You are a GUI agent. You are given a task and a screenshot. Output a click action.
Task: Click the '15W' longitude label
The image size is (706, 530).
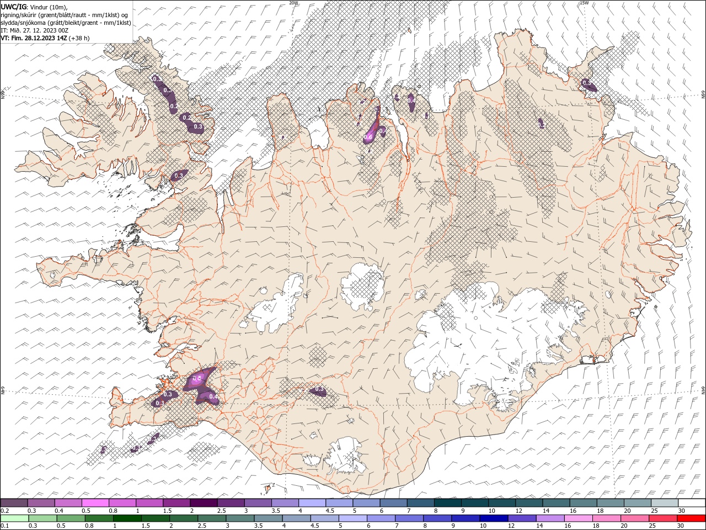point(584,3)
